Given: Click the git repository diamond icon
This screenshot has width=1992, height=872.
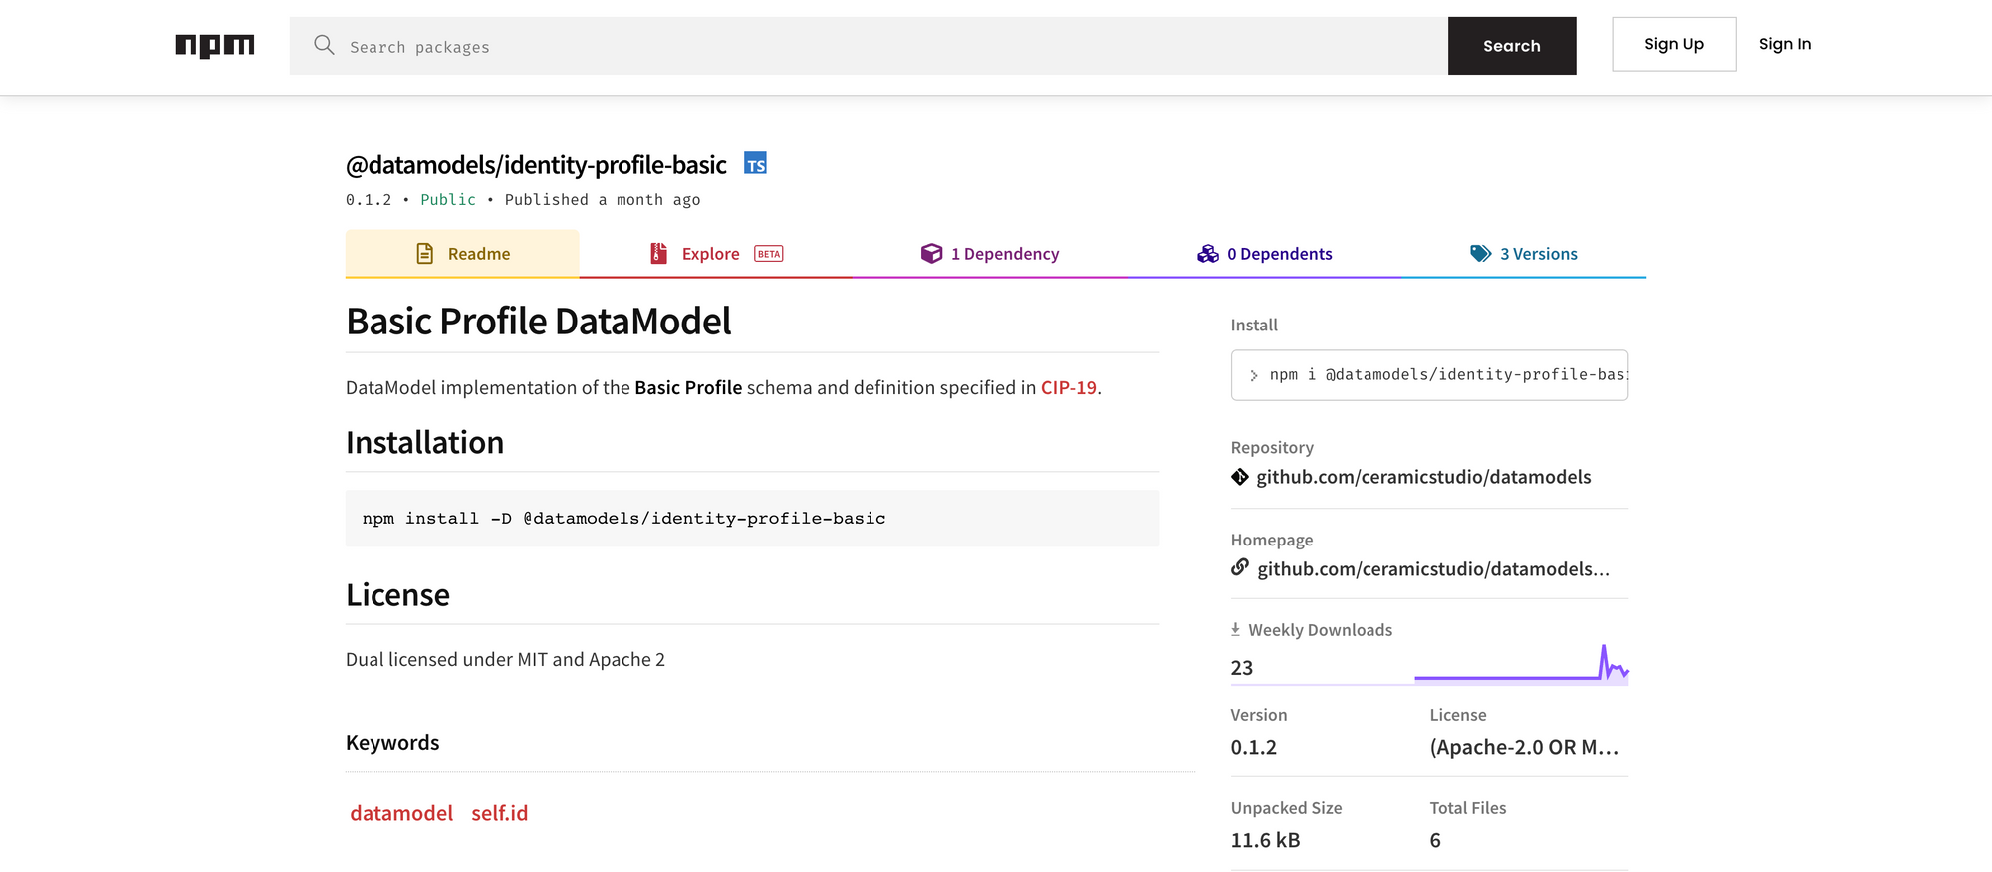Looking at the screenshot, I should click(x=1240, y=477).
